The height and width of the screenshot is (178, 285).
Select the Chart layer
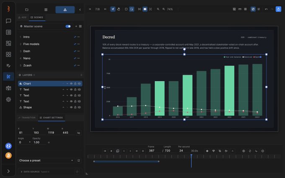coord(50,83)
